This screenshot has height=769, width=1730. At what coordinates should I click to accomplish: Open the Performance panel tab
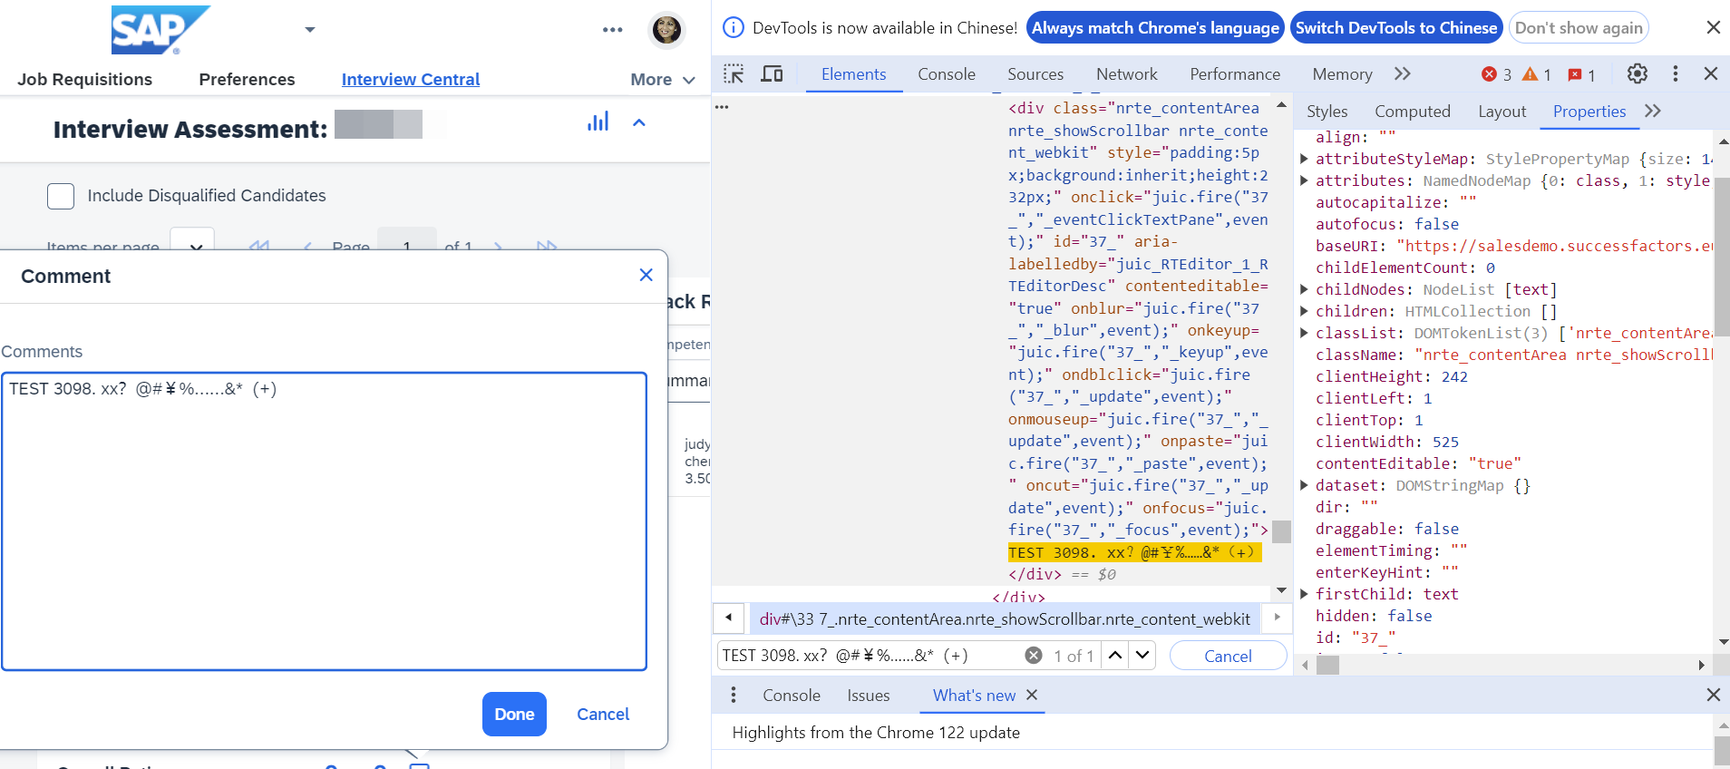coord(1235,74)
